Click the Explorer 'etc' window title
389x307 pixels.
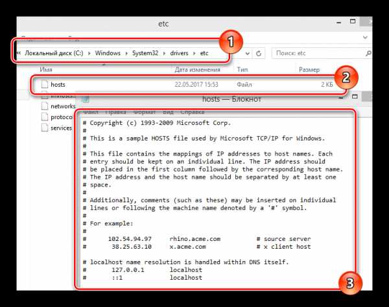(x=163, y=24)
